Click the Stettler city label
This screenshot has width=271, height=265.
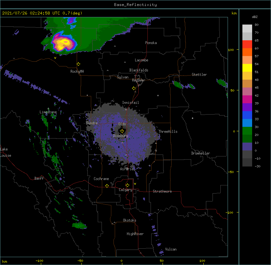pos(199,75)
